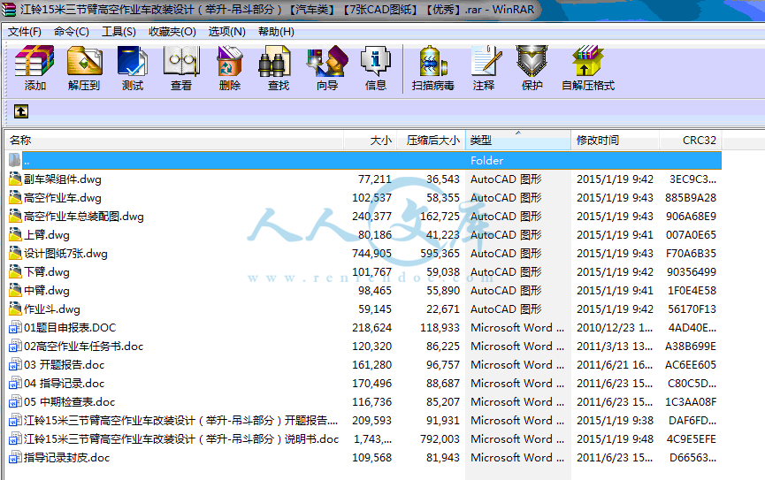Open the 工具(S) menu
This screenshot has height=480, width=765.
119,32
